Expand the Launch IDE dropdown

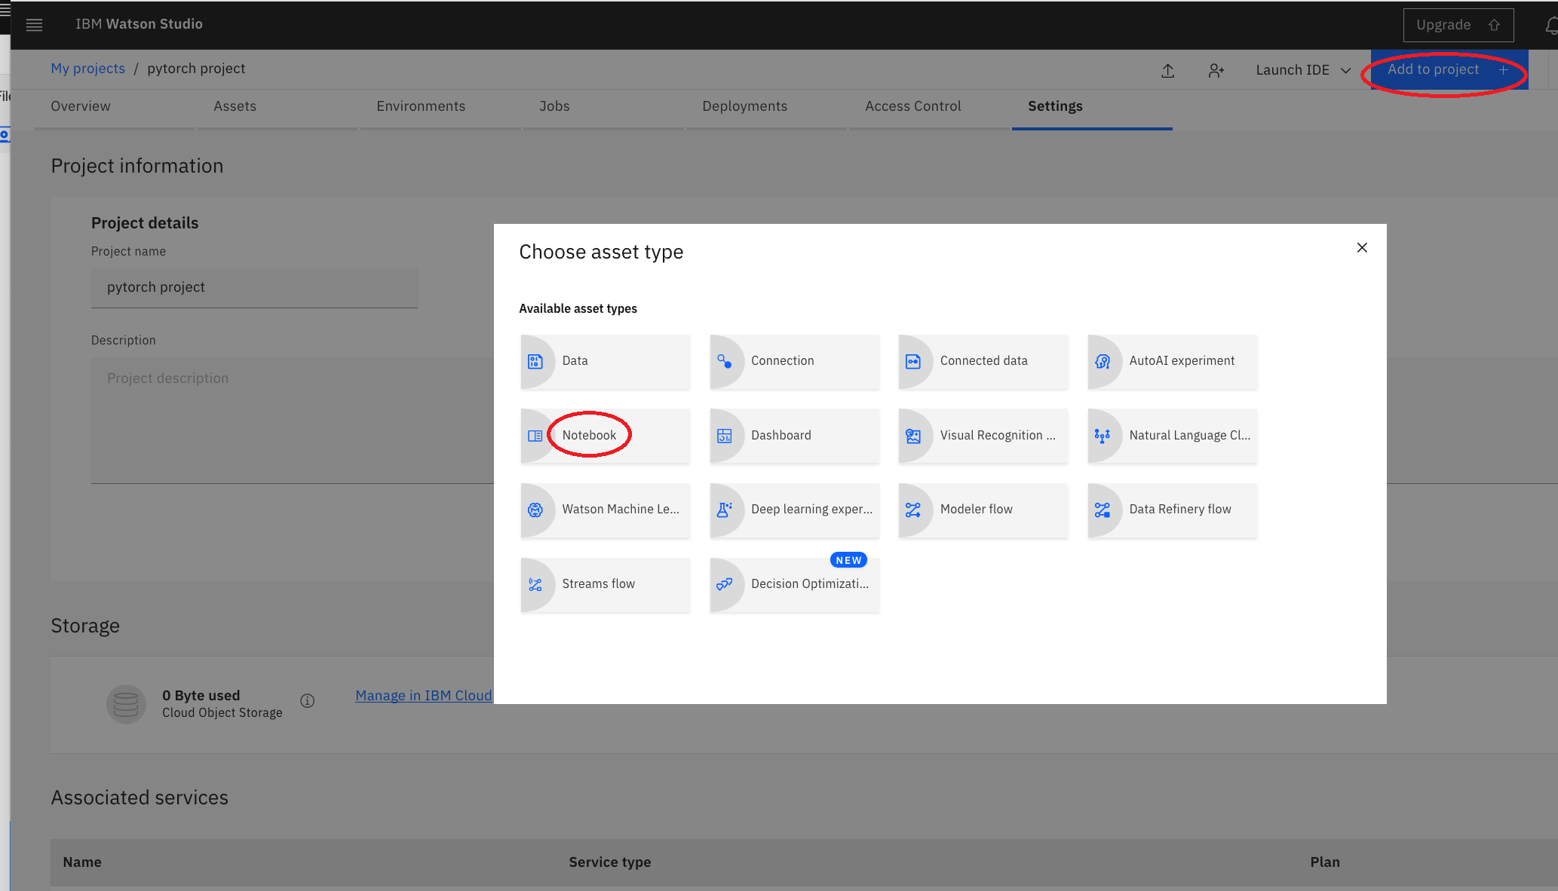click(x=1302, y=70)
